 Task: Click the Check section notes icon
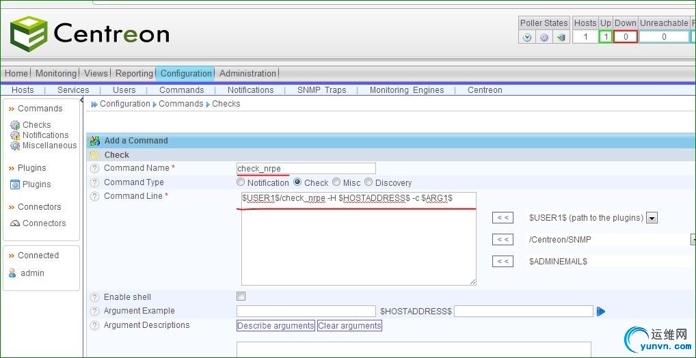(x=95, y=155)
